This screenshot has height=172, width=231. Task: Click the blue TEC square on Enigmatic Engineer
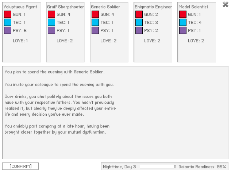click(x=139, y=22)
